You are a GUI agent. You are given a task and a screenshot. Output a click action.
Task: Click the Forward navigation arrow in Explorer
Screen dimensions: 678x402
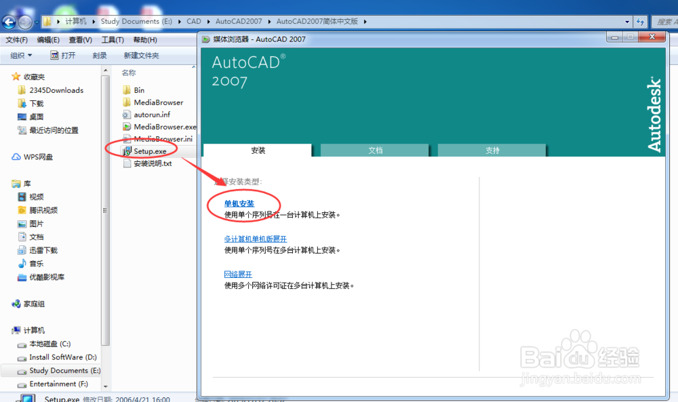(x=25, y=22)
